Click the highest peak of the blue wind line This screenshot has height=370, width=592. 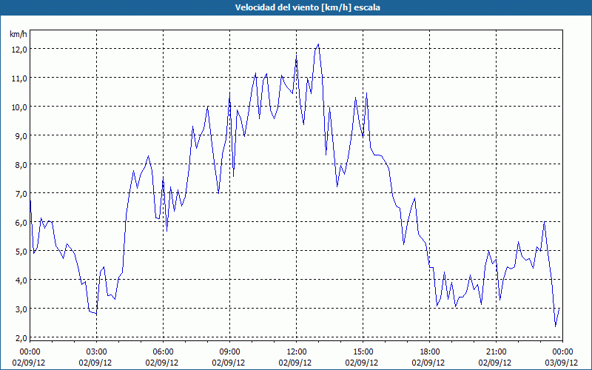click(x=318, y=44)
